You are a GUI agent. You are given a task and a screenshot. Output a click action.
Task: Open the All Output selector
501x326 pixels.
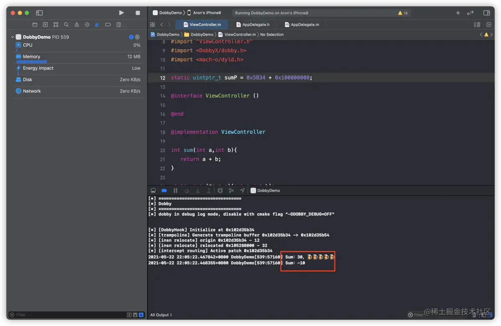tap(161, 315)
